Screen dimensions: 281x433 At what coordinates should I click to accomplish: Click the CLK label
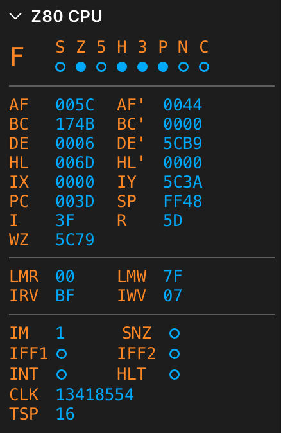click(x=24, y=394)
